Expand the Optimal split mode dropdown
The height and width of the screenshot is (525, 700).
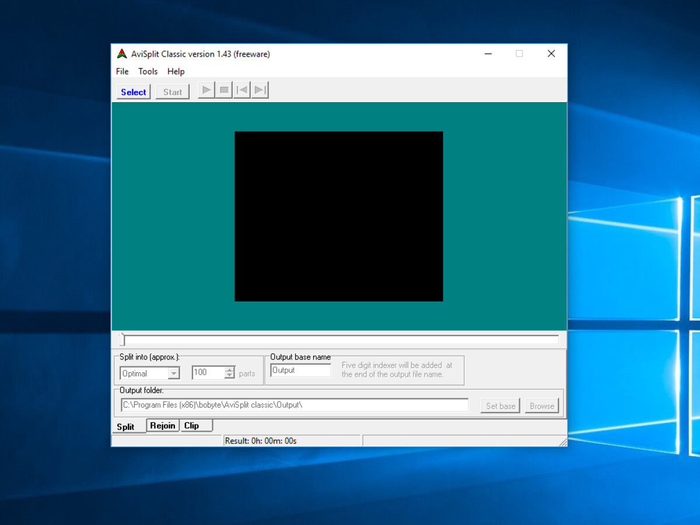174,373
